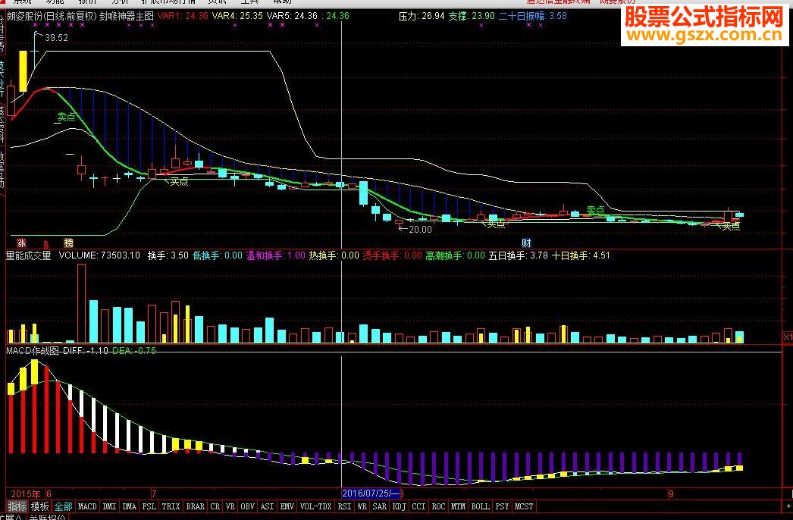
Task: Click the DEA: -0.75 value
Action: coord(134,350)
